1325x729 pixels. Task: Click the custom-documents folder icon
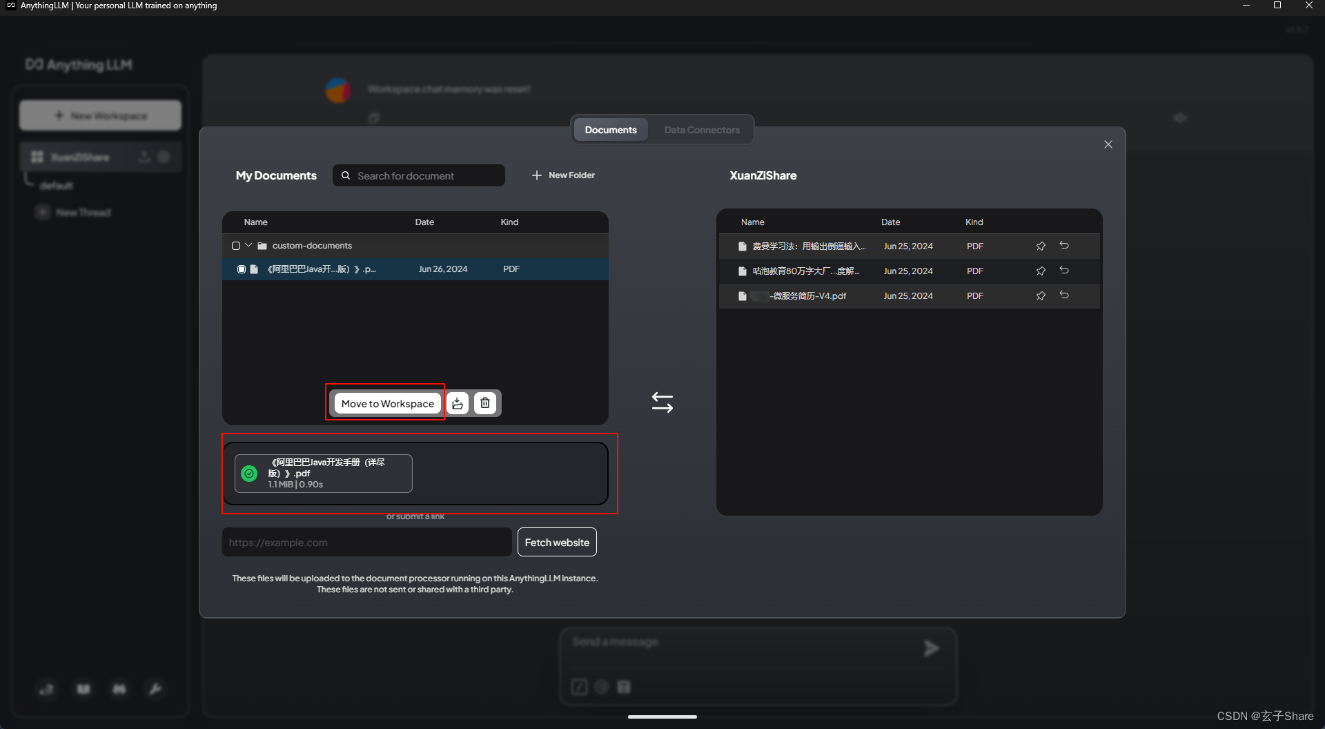pyautogui.click(x=262, y=246)
